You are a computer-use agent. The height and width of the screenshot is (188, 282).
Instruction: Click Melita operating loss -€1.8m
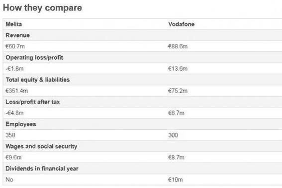pos(14,69)
